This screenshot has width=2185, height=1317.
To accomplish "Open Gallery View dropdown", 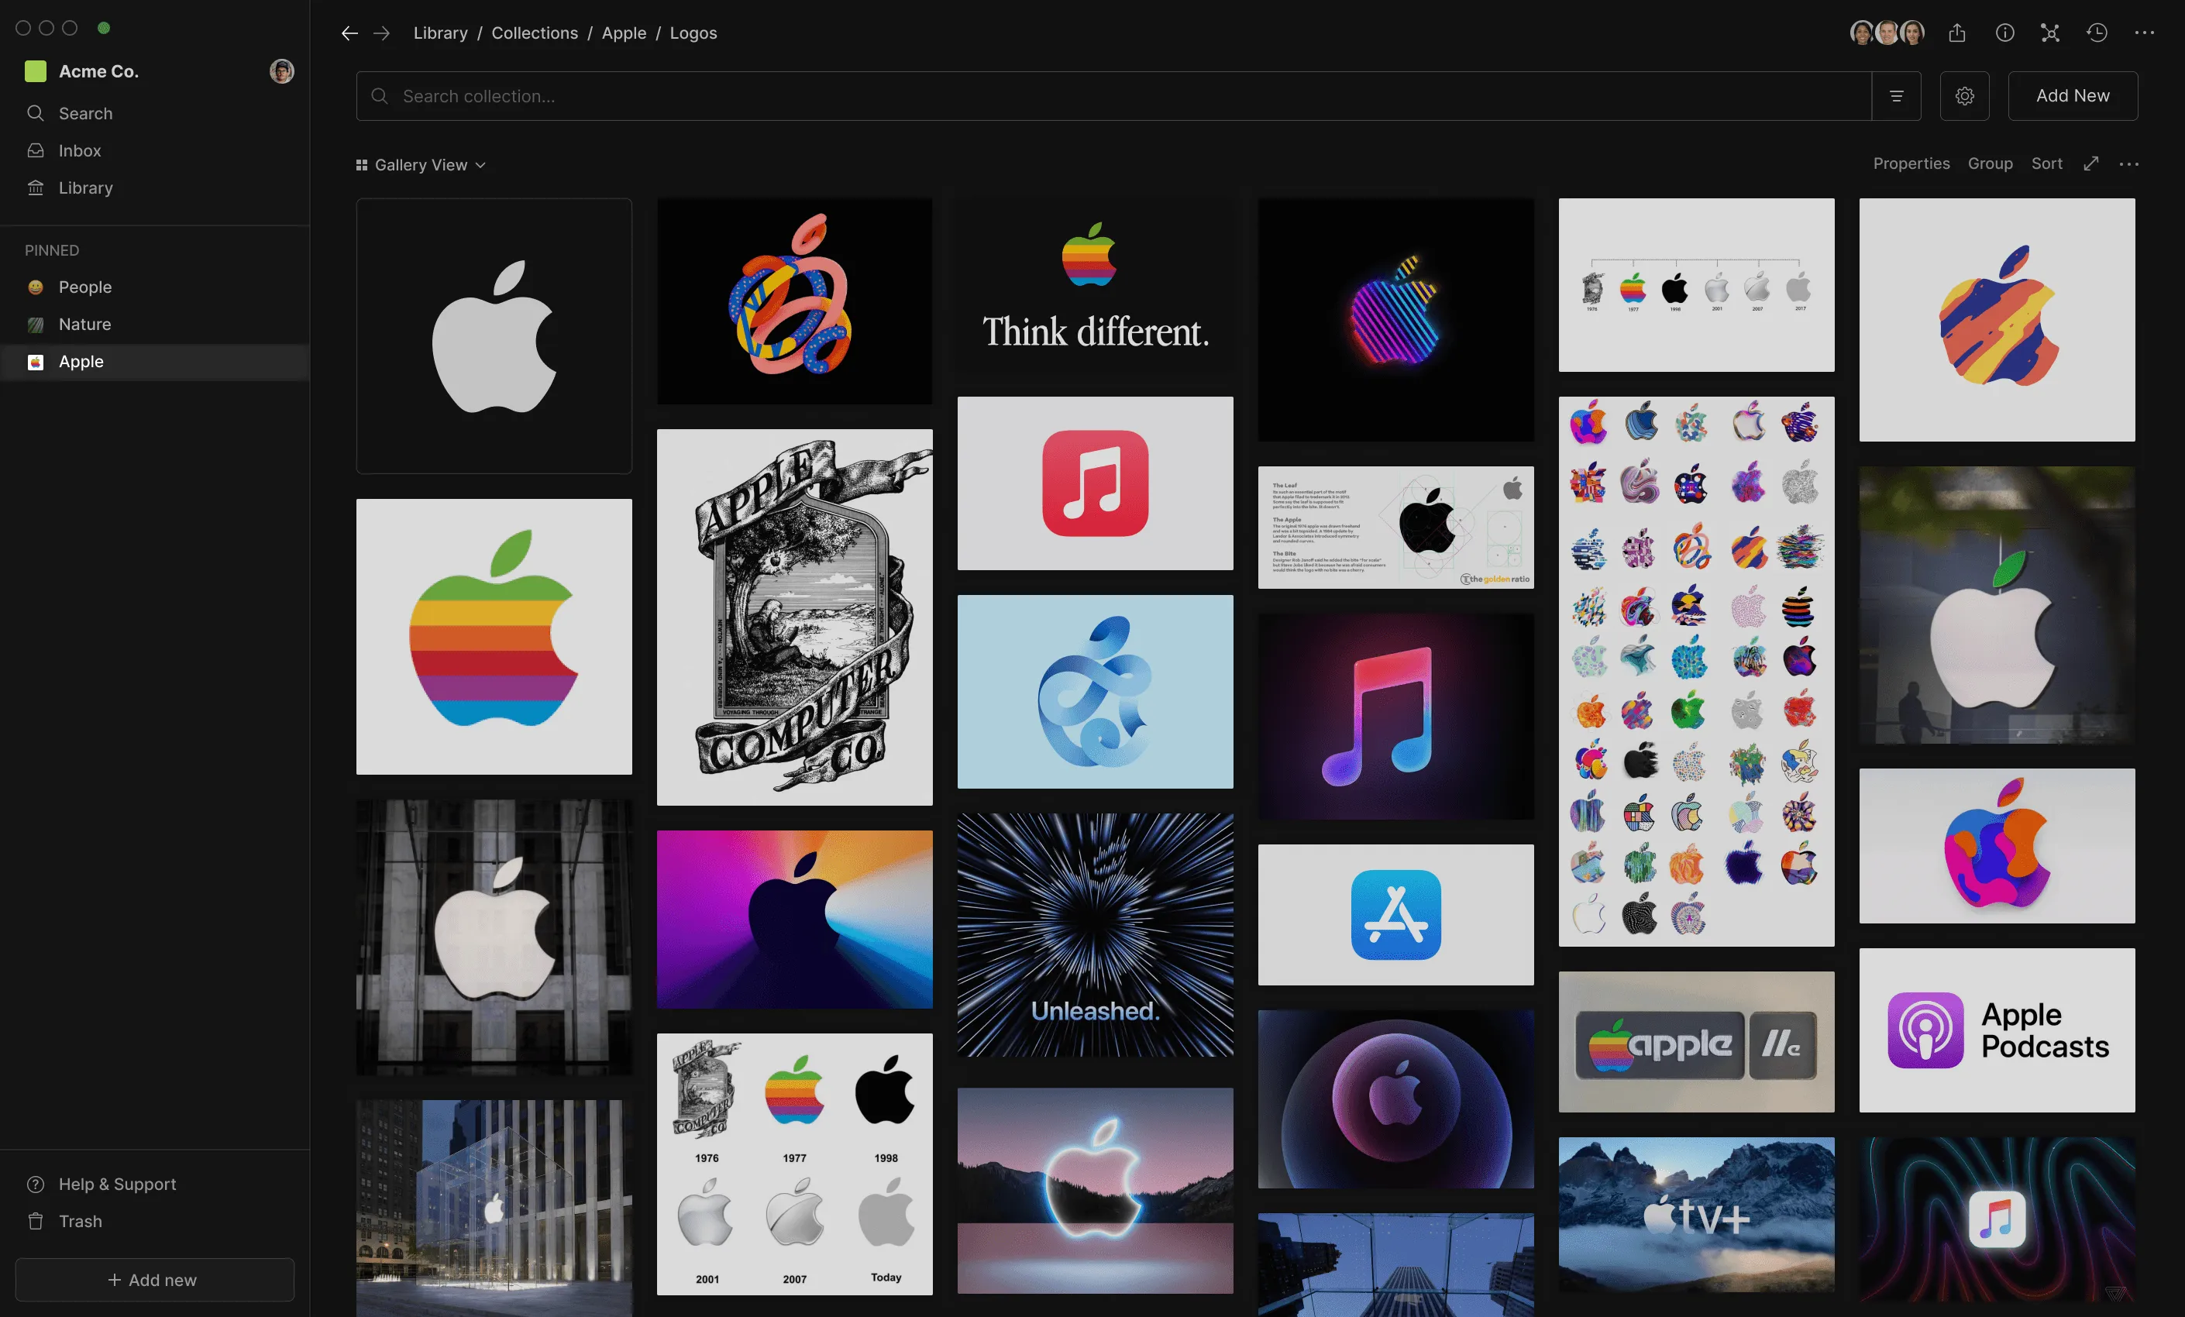I will [x=422, y=165].
